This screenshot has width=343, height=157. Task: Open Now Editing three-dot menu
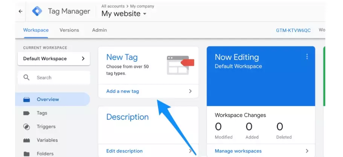pos(307,56)
